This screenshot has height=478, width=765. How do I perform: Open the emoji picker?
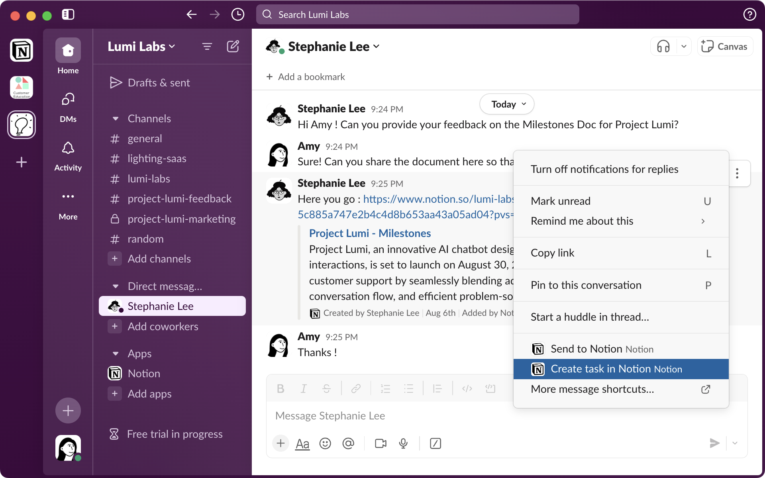(325, 443)
